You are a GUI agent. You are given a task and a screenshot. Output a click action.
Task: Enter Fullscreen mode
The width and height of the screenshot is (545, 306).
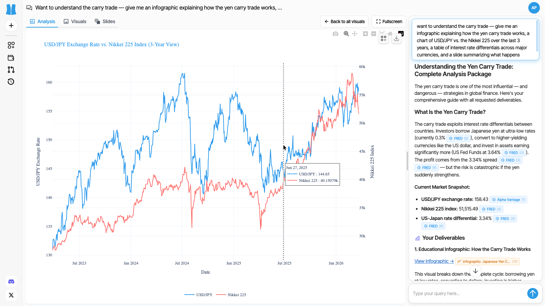point(388,21)
